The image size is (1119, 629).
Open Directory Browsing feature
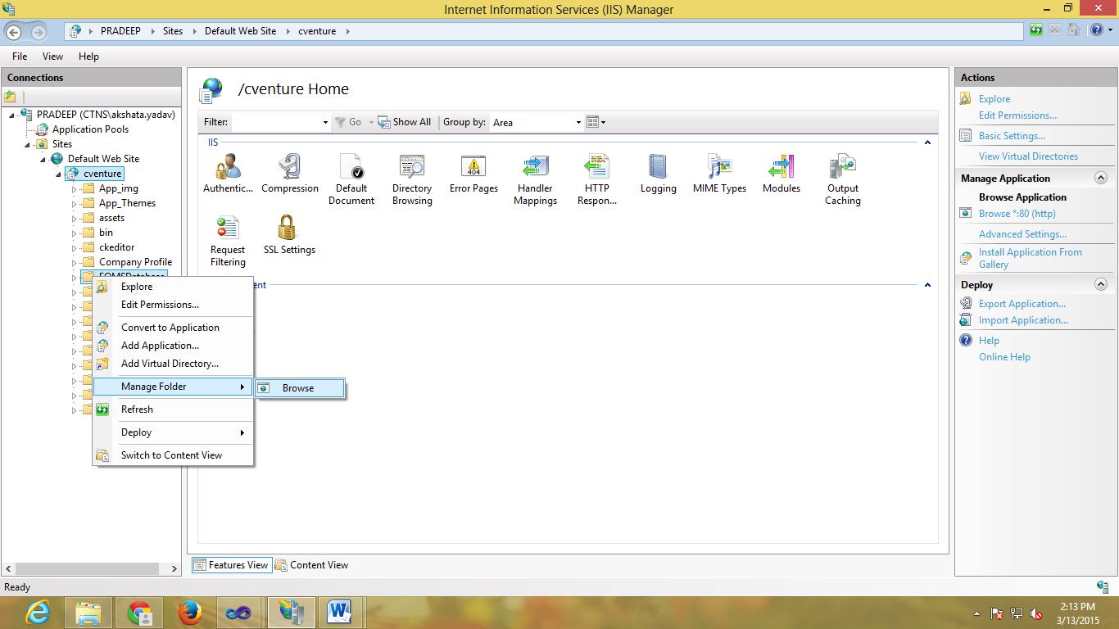coord(412,179)
